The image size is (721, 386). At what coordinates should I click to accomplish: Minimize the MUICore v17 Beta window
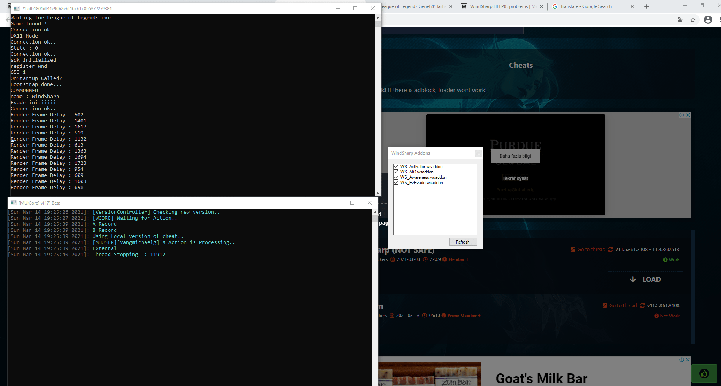[335, 203]
